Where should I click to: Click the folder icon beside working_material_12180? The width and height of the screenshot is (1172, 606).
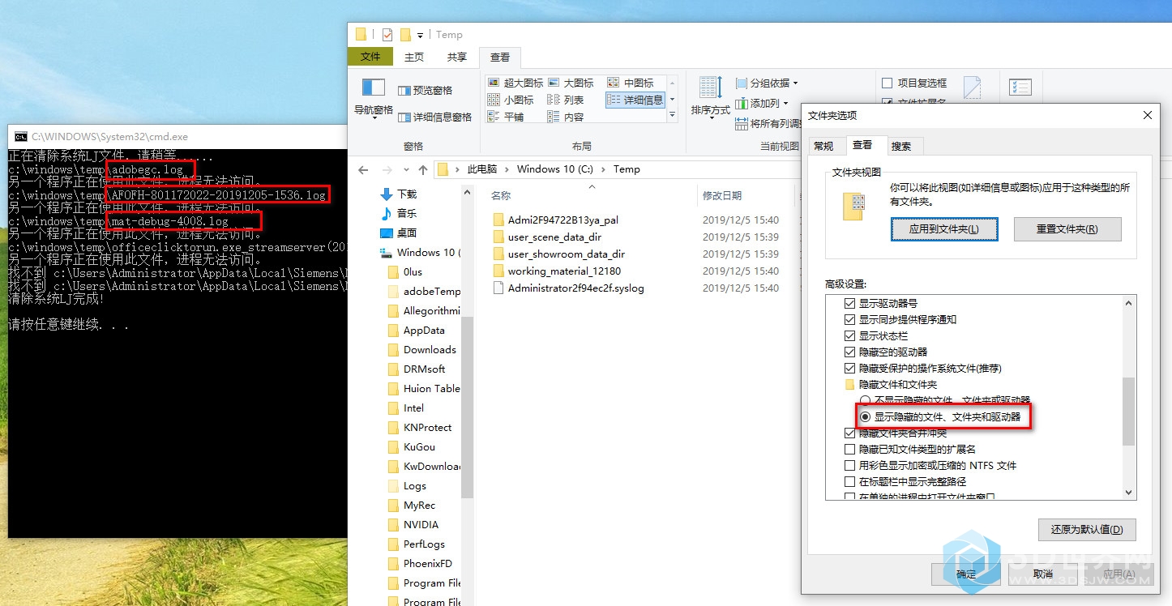tap(498, 271)
